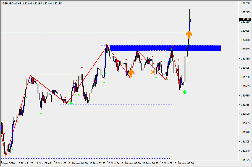The image size is (252, 167).
Task: Select the circled green dot near the 1.31565 dashed line
Action: pos(71,104)
